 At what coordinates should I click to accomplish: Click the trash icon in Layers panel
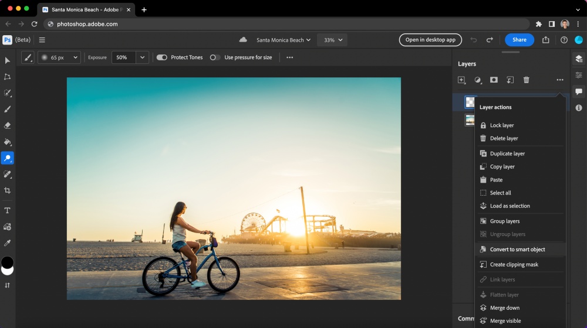(527, 80)
